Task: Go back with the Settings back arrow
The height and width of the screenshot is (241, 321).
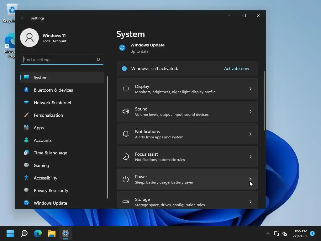Action: click(23, 18)
